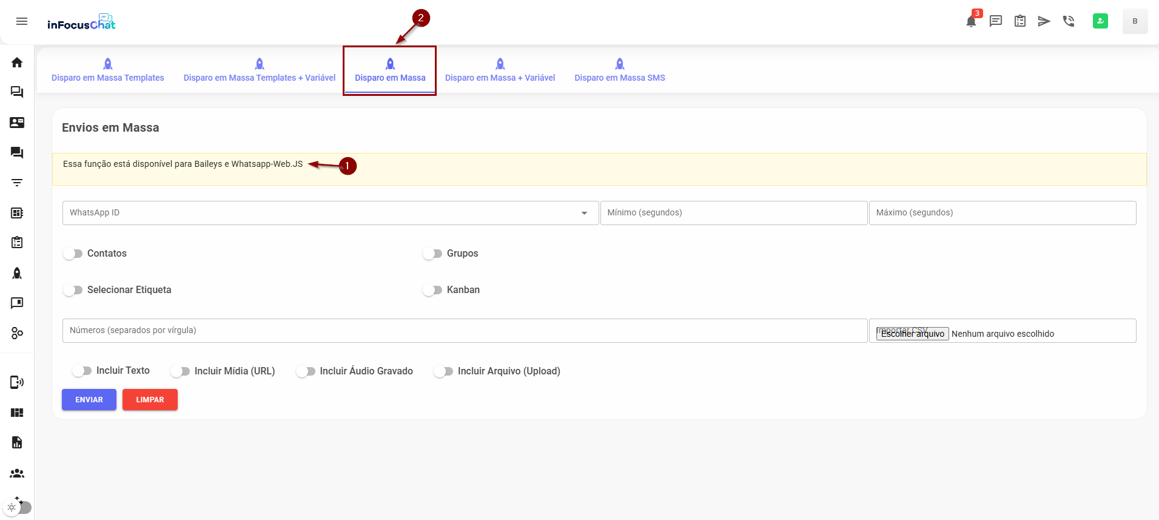Go to Home in the sidebar
This screenshot has height=520, width=1159.
tap(17, 62)
